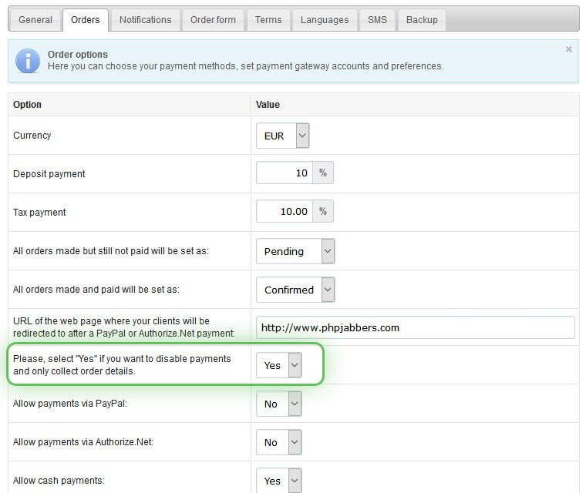Click the 'Here you can choose your payment methods' text
This screenshot has height=493, width=586.
pyautogui.click(x=245, y=66)
